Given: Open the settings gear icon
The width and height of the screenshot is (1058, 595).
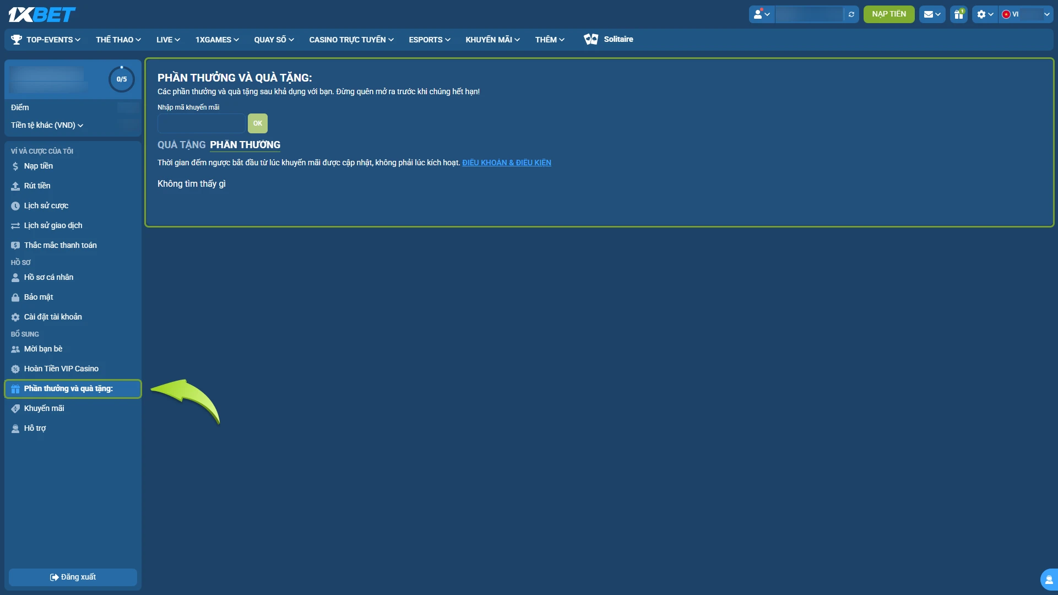Looking at the screenshot, I should click(x=985, y=14).
